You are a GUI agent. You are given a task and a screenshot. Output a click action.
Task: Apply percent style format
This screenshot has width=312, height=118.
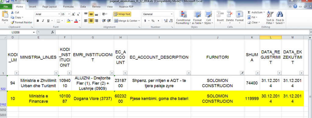(x=153, y=21)
